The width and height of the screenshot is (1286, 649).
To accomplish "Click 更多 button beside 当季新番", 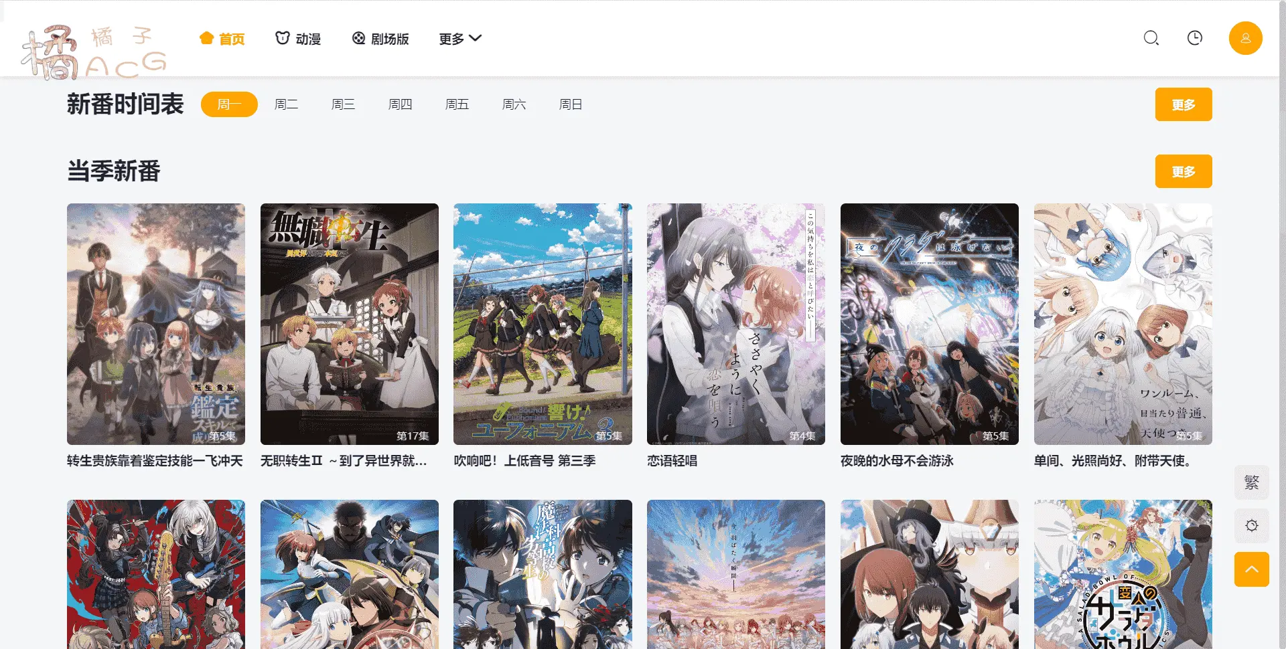I will tap(1184, 171).
